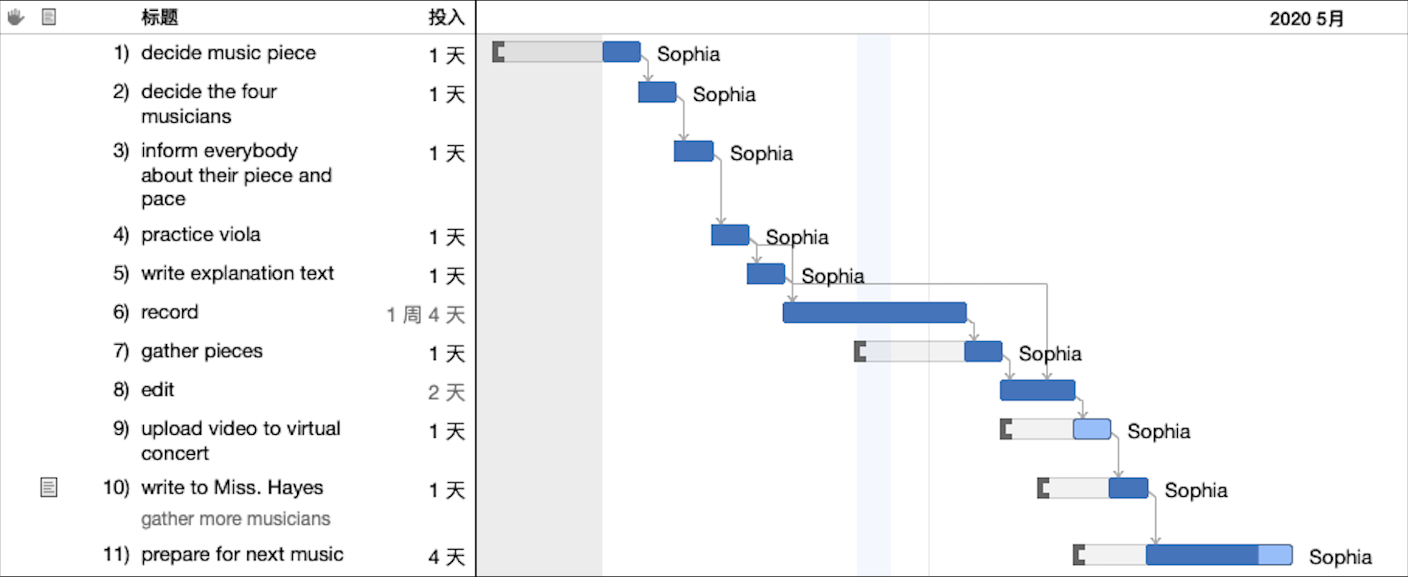
Task: Select the long record Gantt bar
Action: click(x=874, y=312)
